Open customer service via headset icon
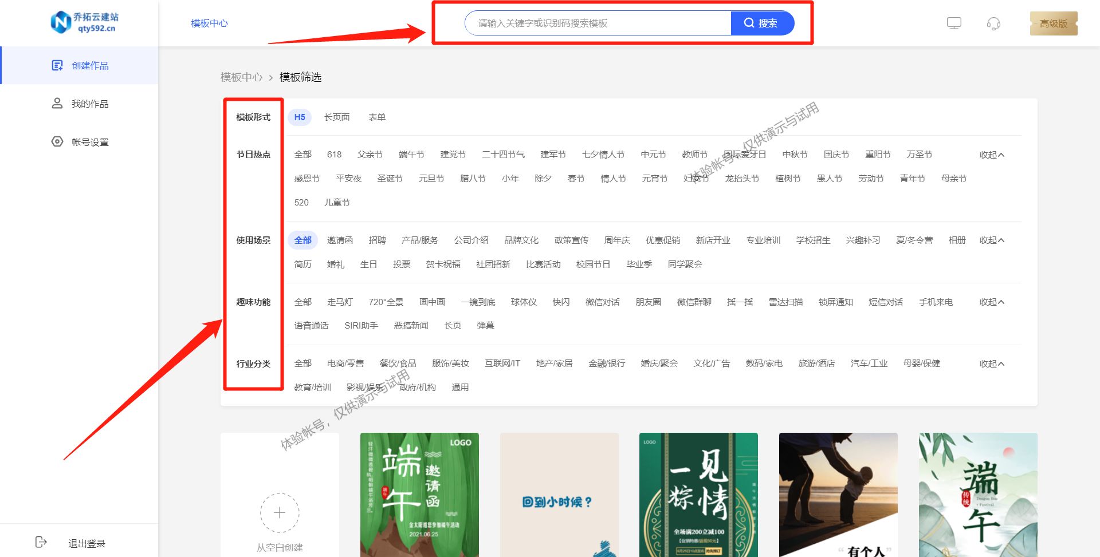Screen dimensions: 1100x557 coord(993,23)
